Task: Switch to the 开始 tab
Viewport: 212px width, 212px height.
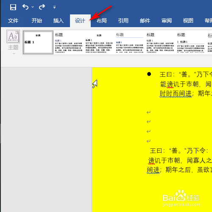Action: [x=37, y=21]
